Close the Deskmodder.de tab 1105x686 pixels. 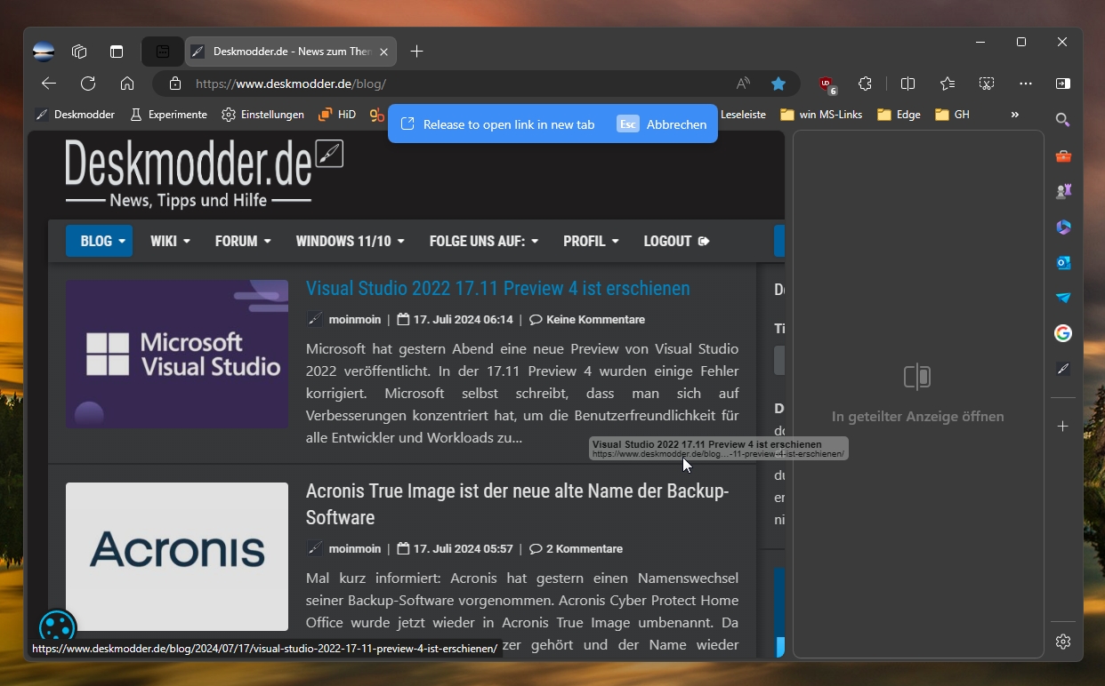pos(384,52)
